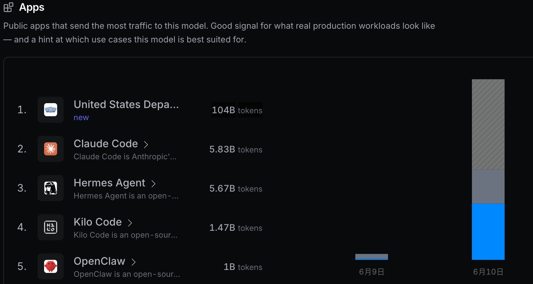Click the small bar above 6月9日

(372, 257)
